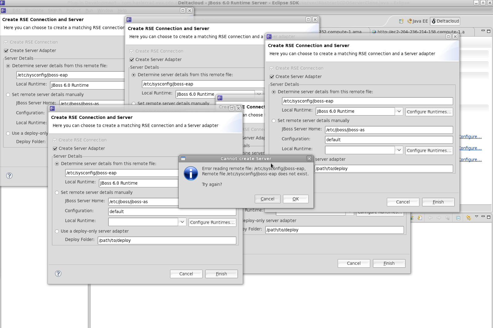Viewport: 493px width, 328px height.
Task: Click the empty Local Runtime combo in the rightmost dialog
Action: [x=364, y=150]
